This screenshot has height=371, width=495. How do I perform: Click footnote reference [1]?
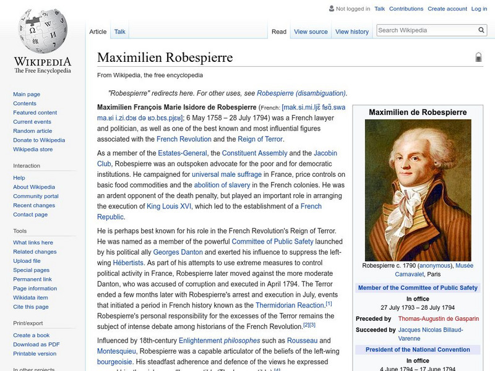pyautogui.click(x=329, y=304)
